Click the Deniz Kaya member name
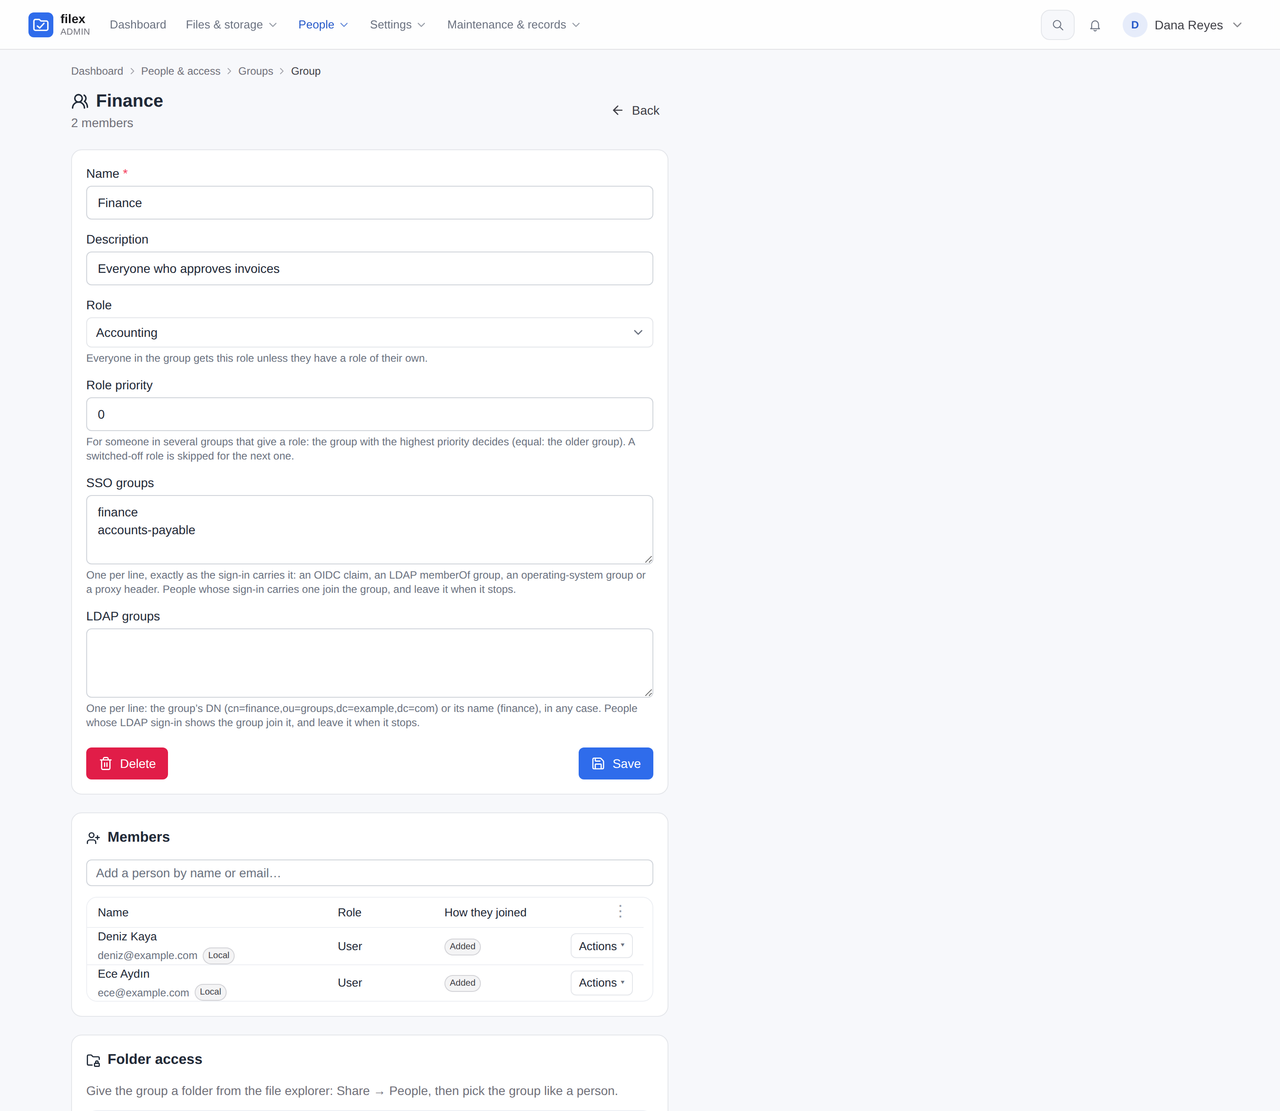1280x1111 pixels. click(x=127, y=937)
